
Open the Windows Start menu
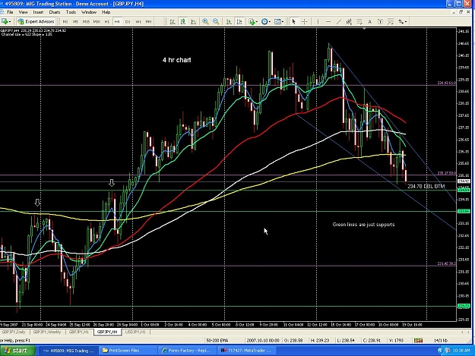[x=17, y=351]
